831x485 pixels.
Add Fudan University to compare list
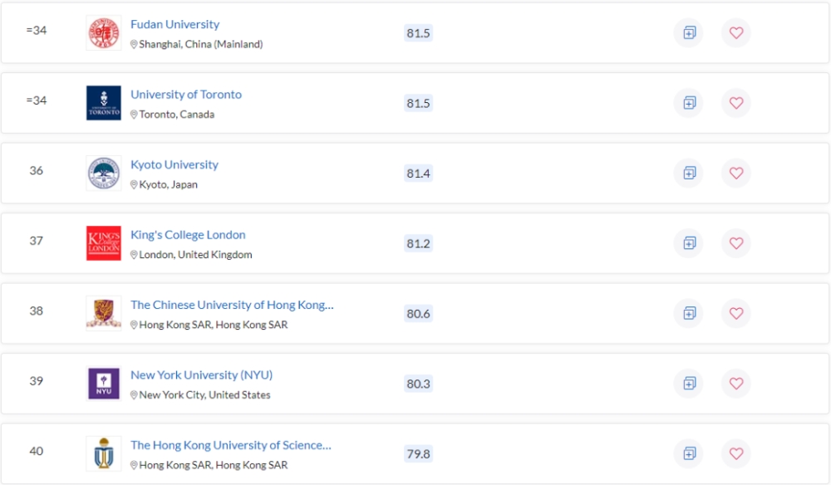pos(689,33)
